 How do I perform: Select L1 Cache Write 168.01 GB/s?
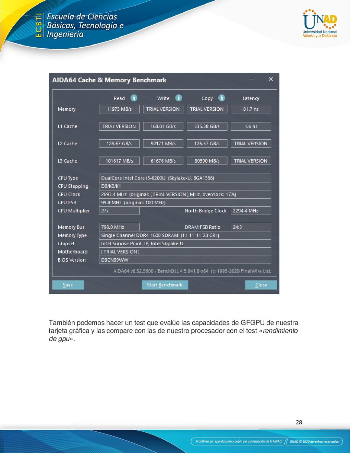coord(163,126)
